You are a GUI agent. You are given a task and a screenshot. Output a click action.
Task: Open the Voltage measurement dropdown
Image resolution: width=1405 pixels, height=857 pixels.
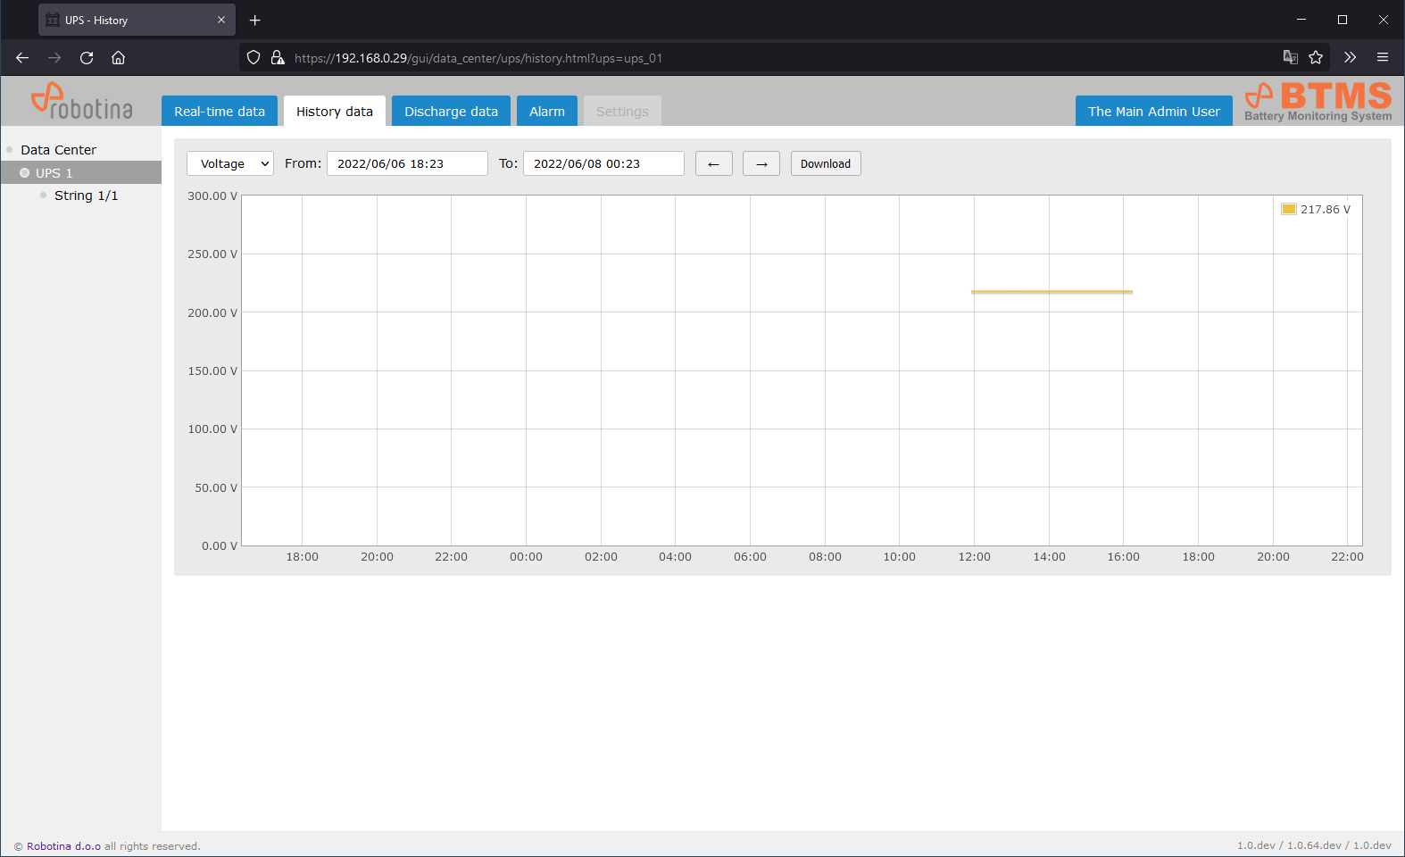click(230, 164)
